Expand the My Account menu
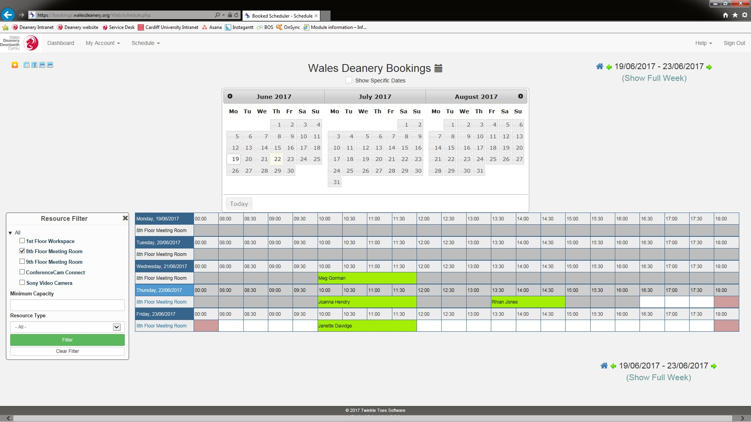Image resolution: width=751 pixels, height=422 pixels. [102, 43]
